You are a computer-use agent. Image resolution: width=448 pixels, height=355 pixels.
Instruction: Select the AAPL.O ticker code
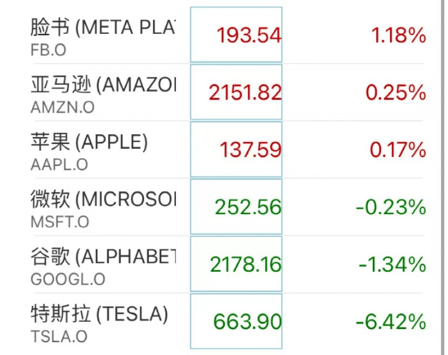[x=59, y=164]
